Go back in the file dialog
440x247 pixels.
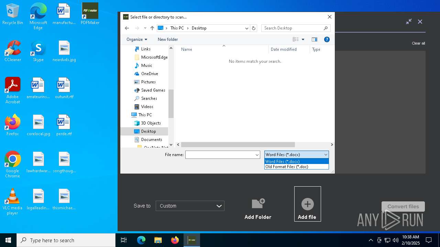[x=127, y=28]
